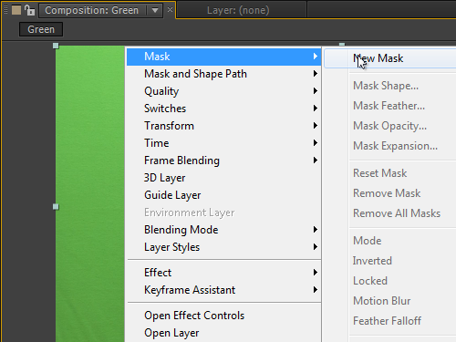Click Reset Mask in the submenu
The width and height of the screenshot is (456, 342).
[379, 173]
